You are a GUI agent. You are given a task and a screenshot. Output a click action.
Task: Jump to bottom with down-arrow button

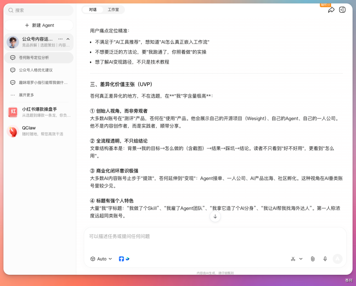click(215, 216)
